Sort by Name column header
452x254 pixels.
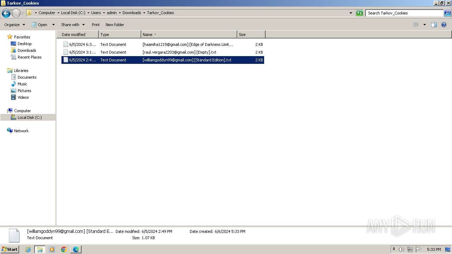point(189,35)
